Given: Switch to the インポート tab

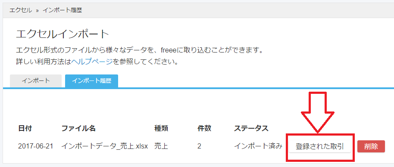Looking at the screenshot, I should (x=36, y=81).
